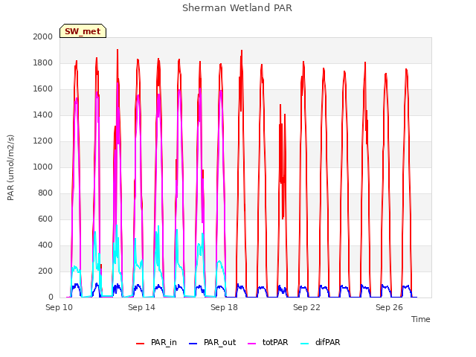Click the blue PAR_out legend color marker

193,344
